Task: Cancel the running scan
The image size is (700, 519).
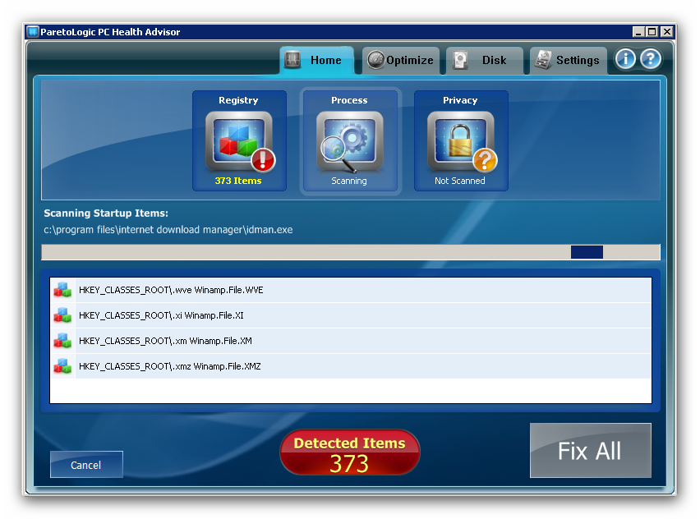Action: pos(86,465)
